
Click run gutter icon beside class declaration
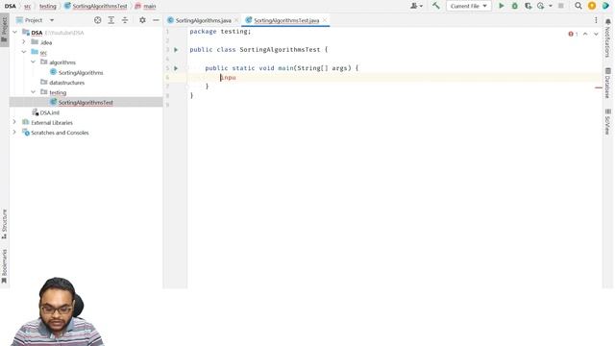pos(176,50)
